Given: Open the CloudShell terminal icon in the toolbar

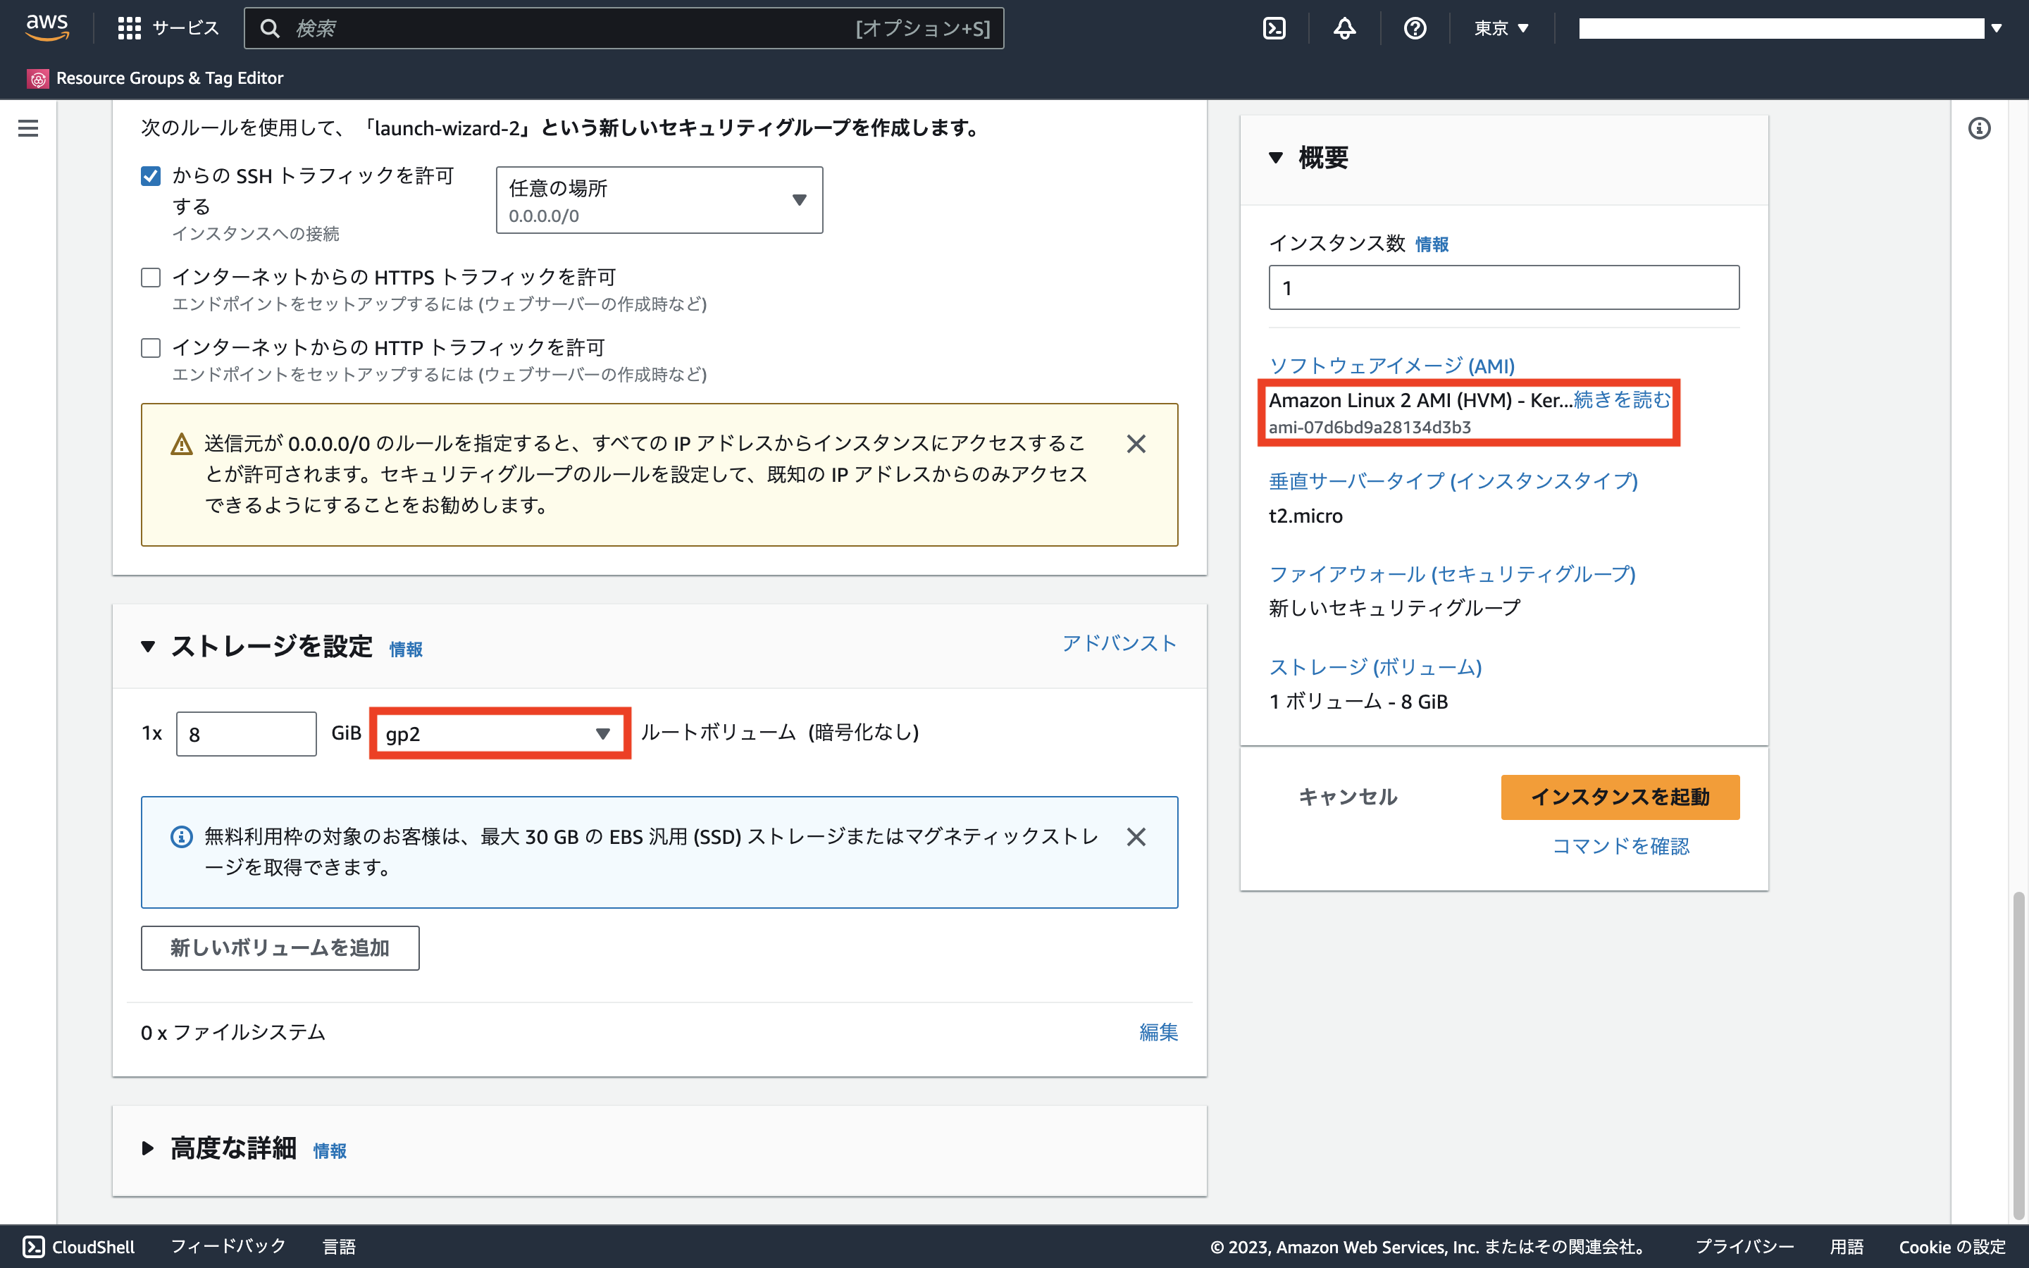Looking at the screenshot, I should (1275, 27).
